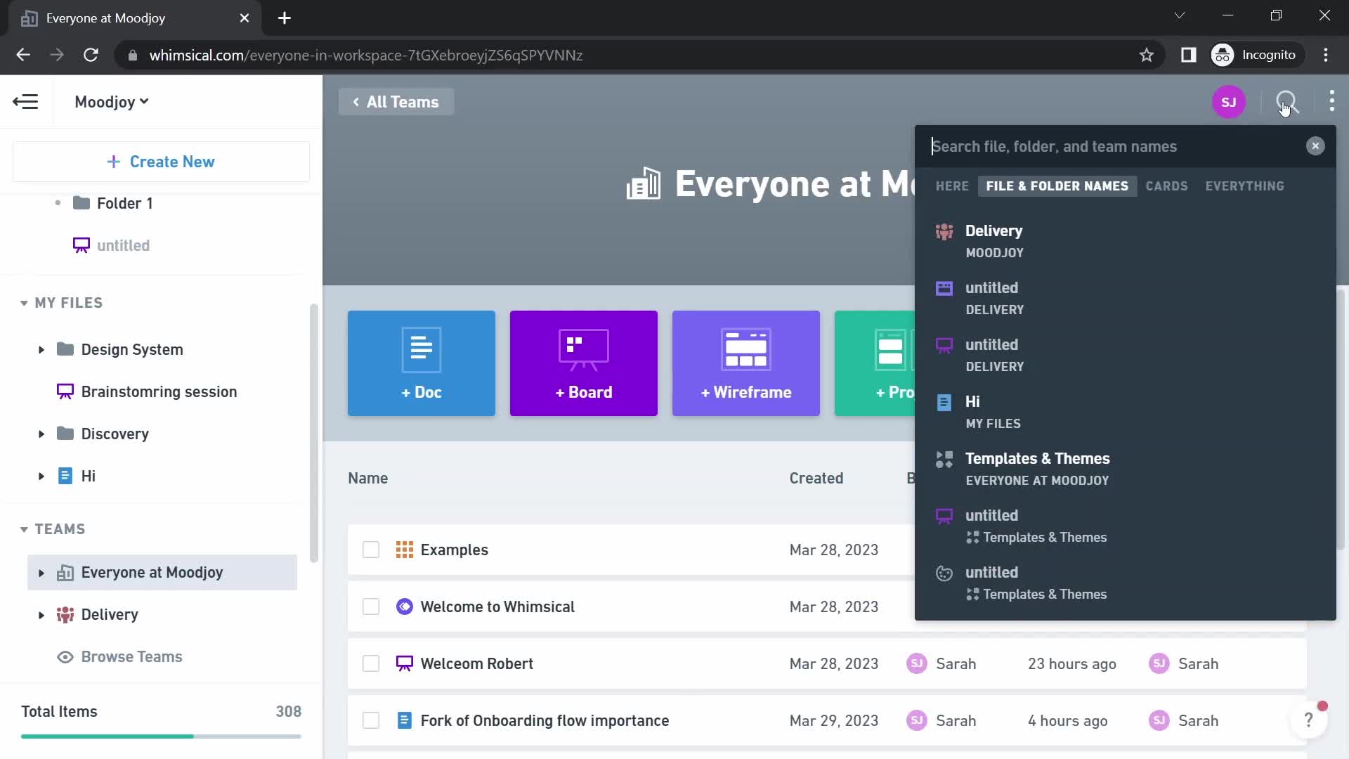Toggle checkbox for Examples file row

[372, 550]
